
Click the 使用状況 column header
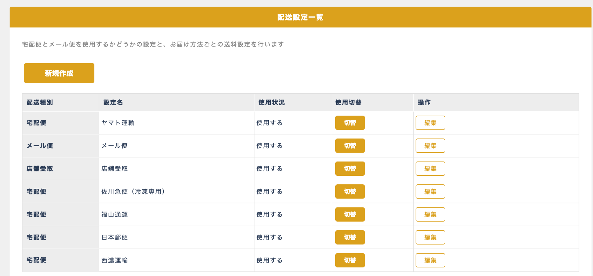tap(271, 103)
